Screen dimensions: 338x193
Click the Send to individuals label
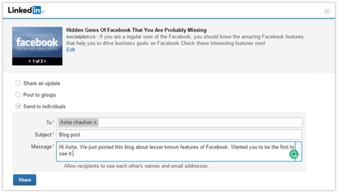tap(44, 107)
